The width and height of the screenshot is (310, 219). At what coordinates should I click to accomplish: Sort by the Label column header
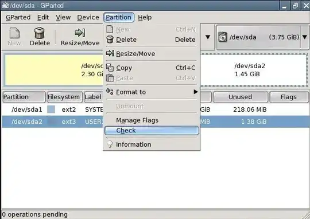(94, 97)
